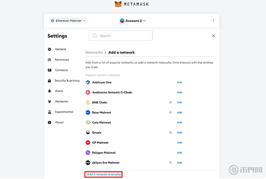The width and height of the screenshot is (266, 179).
Task: Switch to the Experimental settings tab
Action: coord(64,112)
